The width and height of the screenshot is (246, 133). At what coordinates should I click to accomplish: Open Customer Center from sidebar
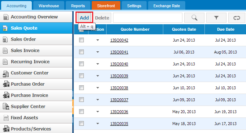(x=36, y=73)
